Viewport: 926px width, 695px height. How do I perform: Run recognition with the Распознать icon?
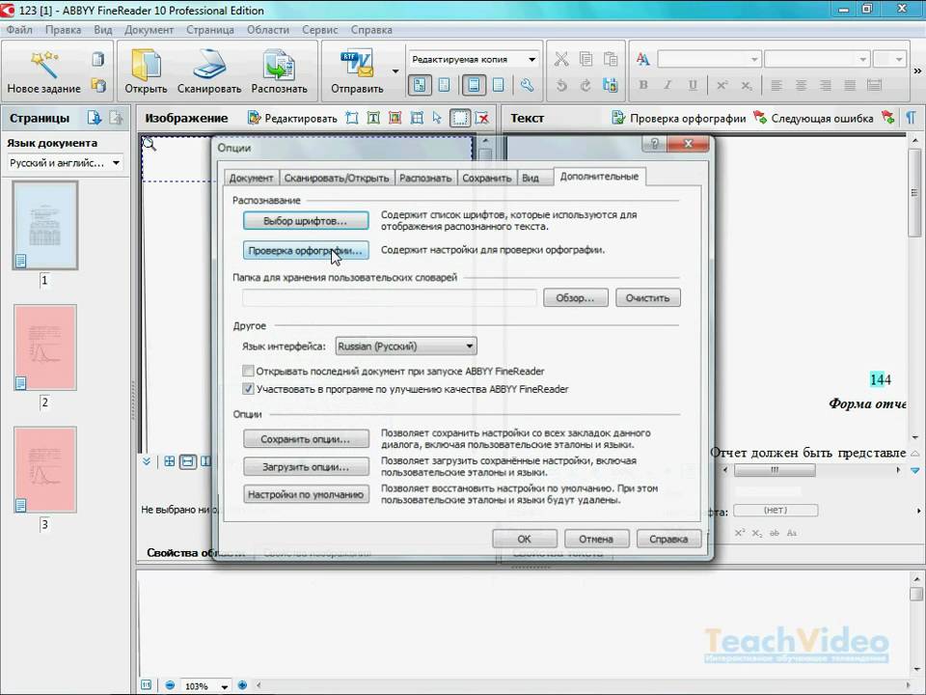coord(279,65)
